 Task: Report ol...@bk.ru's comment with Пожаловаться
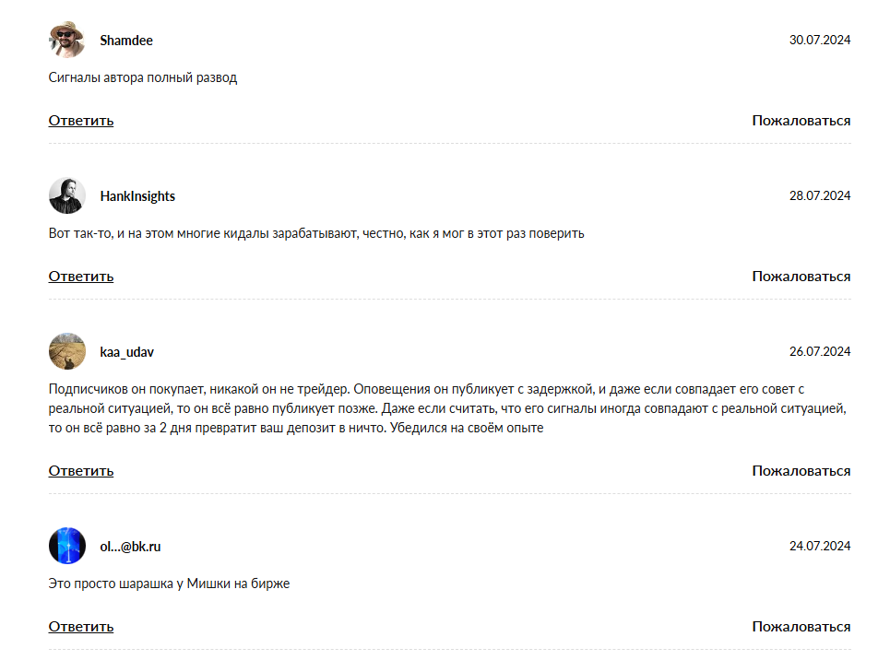(x=801, y=627)
